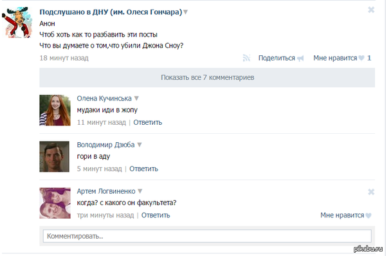This screenshot has height=256, width=386.
Task: Open Володимир Дзюба's avatar photo
Action: point(55,156)
